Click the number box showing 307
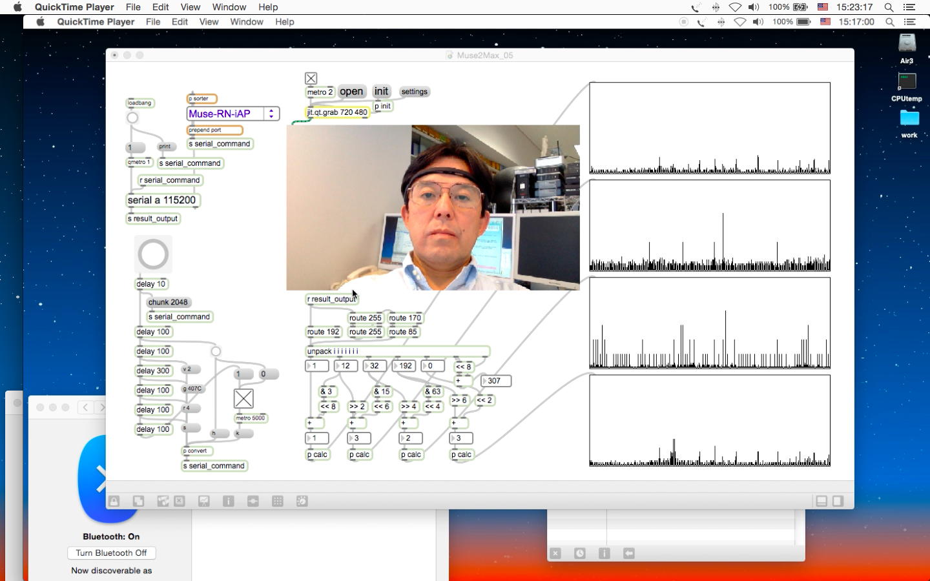 point(496,381)
